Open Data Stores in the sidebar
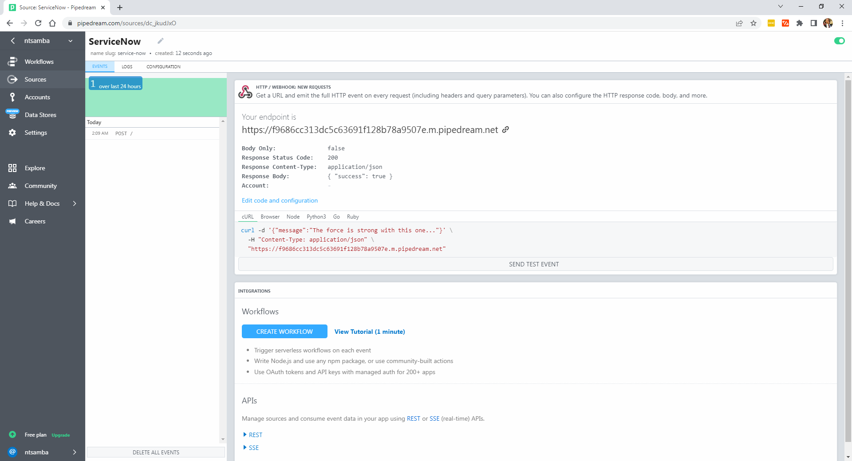Image resolution: width=852 pixels, height=461 pixels. [40, 115]
